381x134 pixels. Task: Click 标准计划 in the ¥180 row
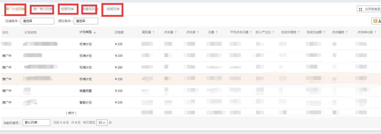click(85, 68)
